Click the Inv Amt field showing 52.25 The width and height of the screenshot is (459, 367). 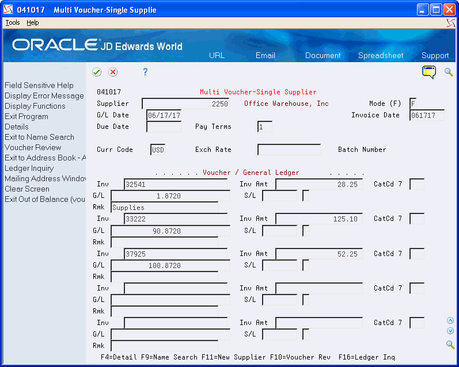[x=319, y=254]
